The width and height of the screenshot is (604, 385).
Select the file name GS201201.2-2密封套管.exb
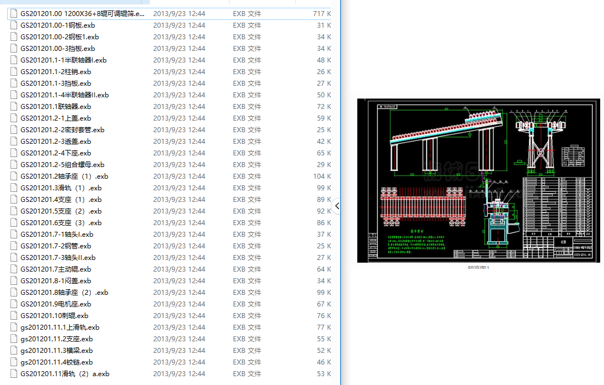coord(63,130)
